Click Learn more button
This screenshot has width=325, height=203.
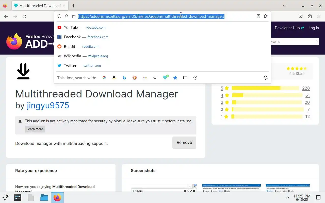click(35, 129)
